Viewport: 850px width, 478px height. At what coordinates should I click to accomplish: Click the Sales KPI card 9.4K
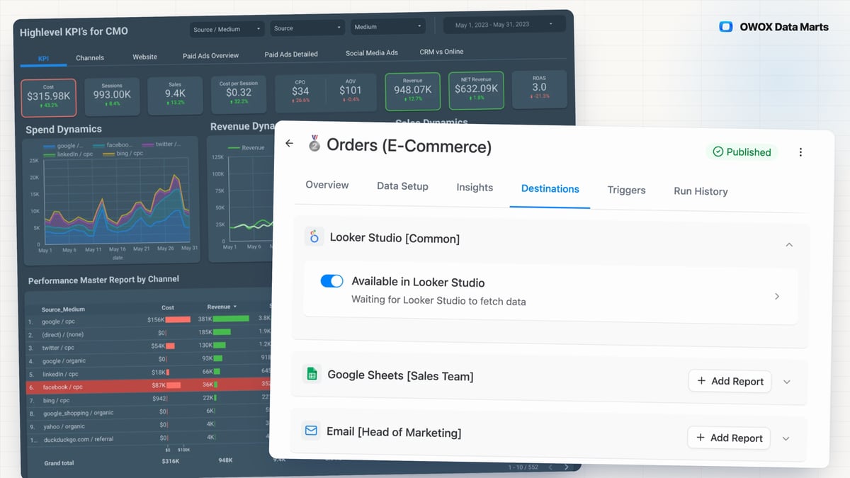coord(175,94)
